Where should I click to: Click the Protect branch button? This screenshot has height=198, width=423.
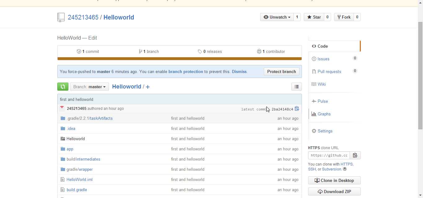[x=281, y=71]
